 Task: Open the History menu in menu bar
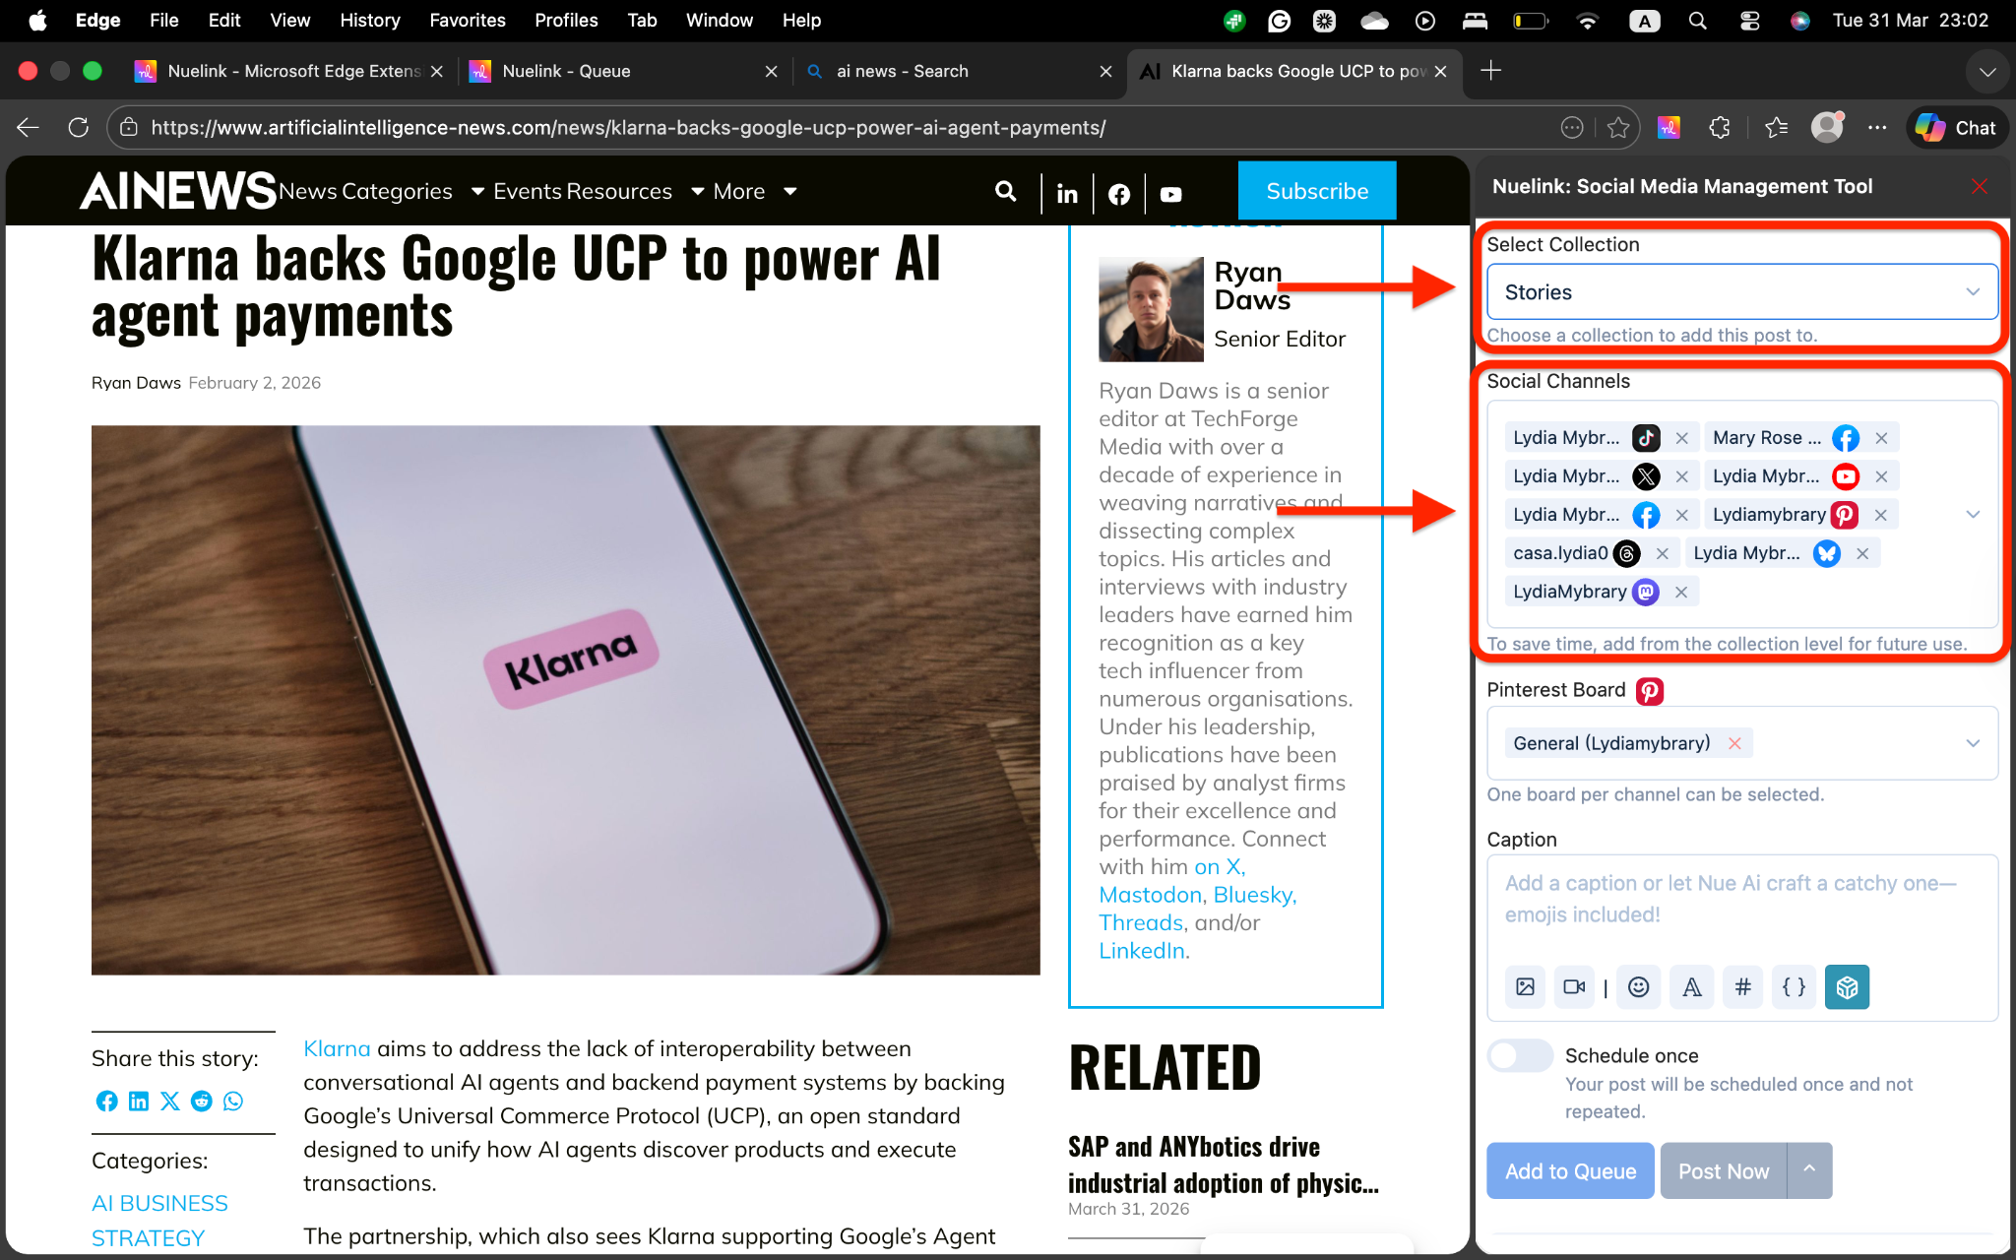(369, 20)
